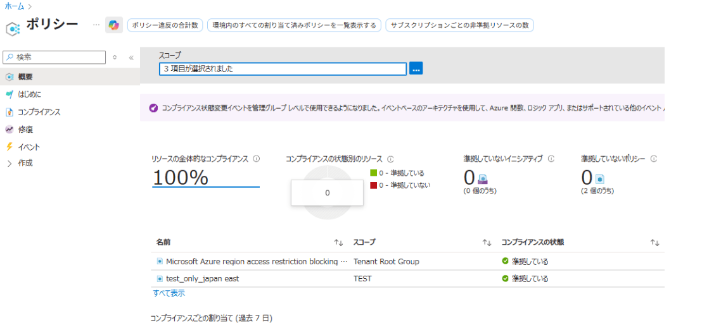Open 修復 in the sidebar menu
Screen dimensions: 702x325
(x=25, y=129)
